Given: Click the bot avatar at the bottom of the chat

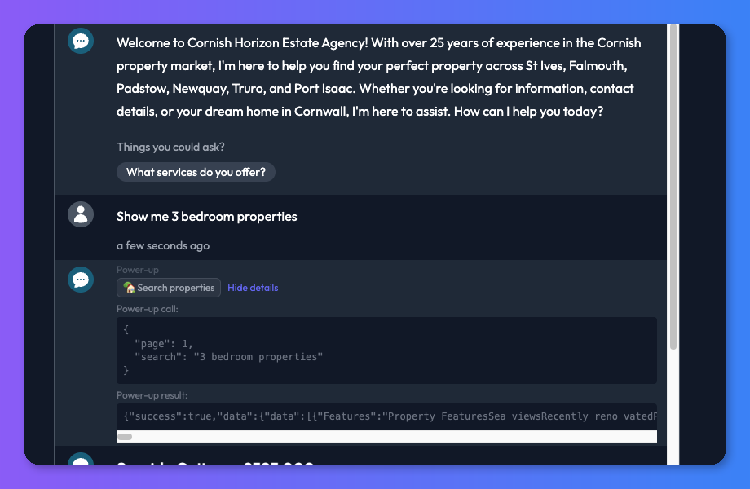Looking at the screenshot, I should point(80,465).
